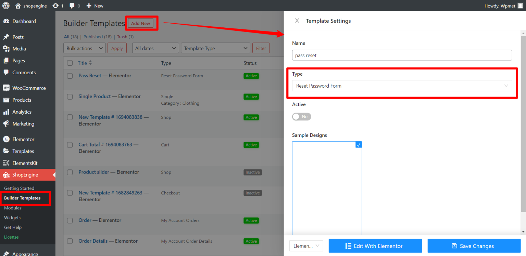Open WooCommerce from the admin sidebar icon
The width and height of the screenshot is (526, 256).
point(6,88)
